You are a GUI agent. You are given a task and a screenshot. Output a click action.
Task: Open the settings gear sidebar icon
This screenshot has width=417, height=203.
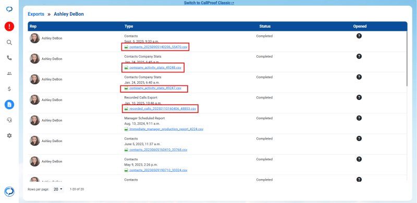click(x=9, y=135)
